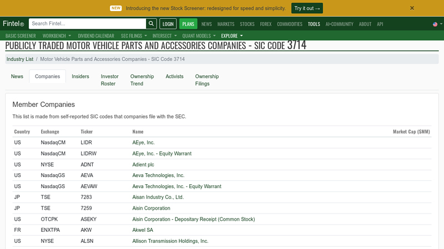Open Aeva Technologies Equity Warrant link
The image size is (444, 249).
[176, 186]
